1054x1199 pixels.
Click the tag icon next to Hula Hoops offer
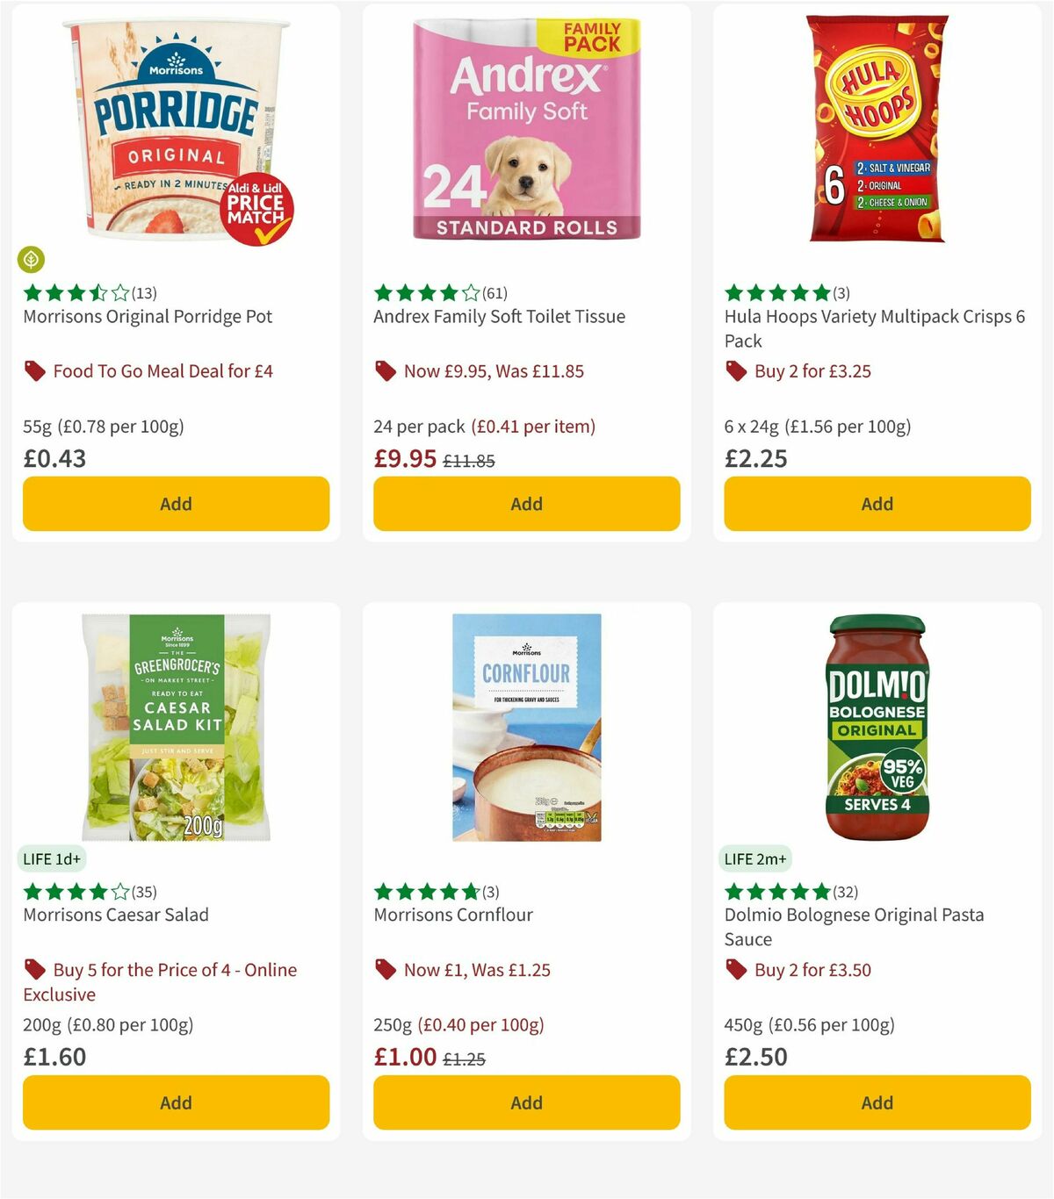[x=734, y=370]
